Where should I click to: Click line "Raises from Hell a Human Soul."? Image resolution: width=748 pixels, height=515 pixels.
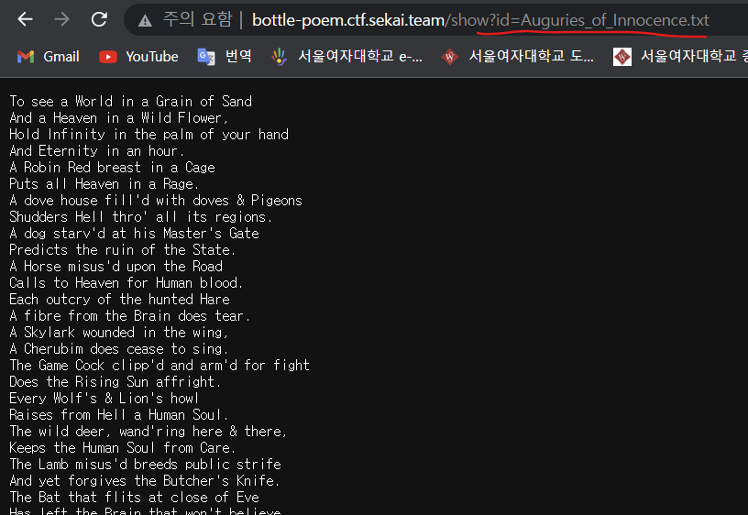(x=119, y=415)
